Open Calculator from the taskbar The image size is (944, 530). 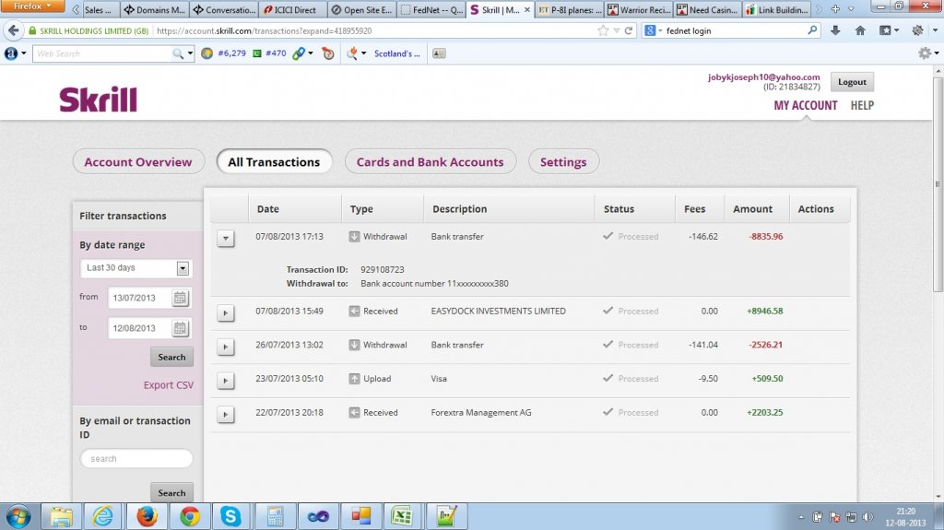[x=275, y=517]
